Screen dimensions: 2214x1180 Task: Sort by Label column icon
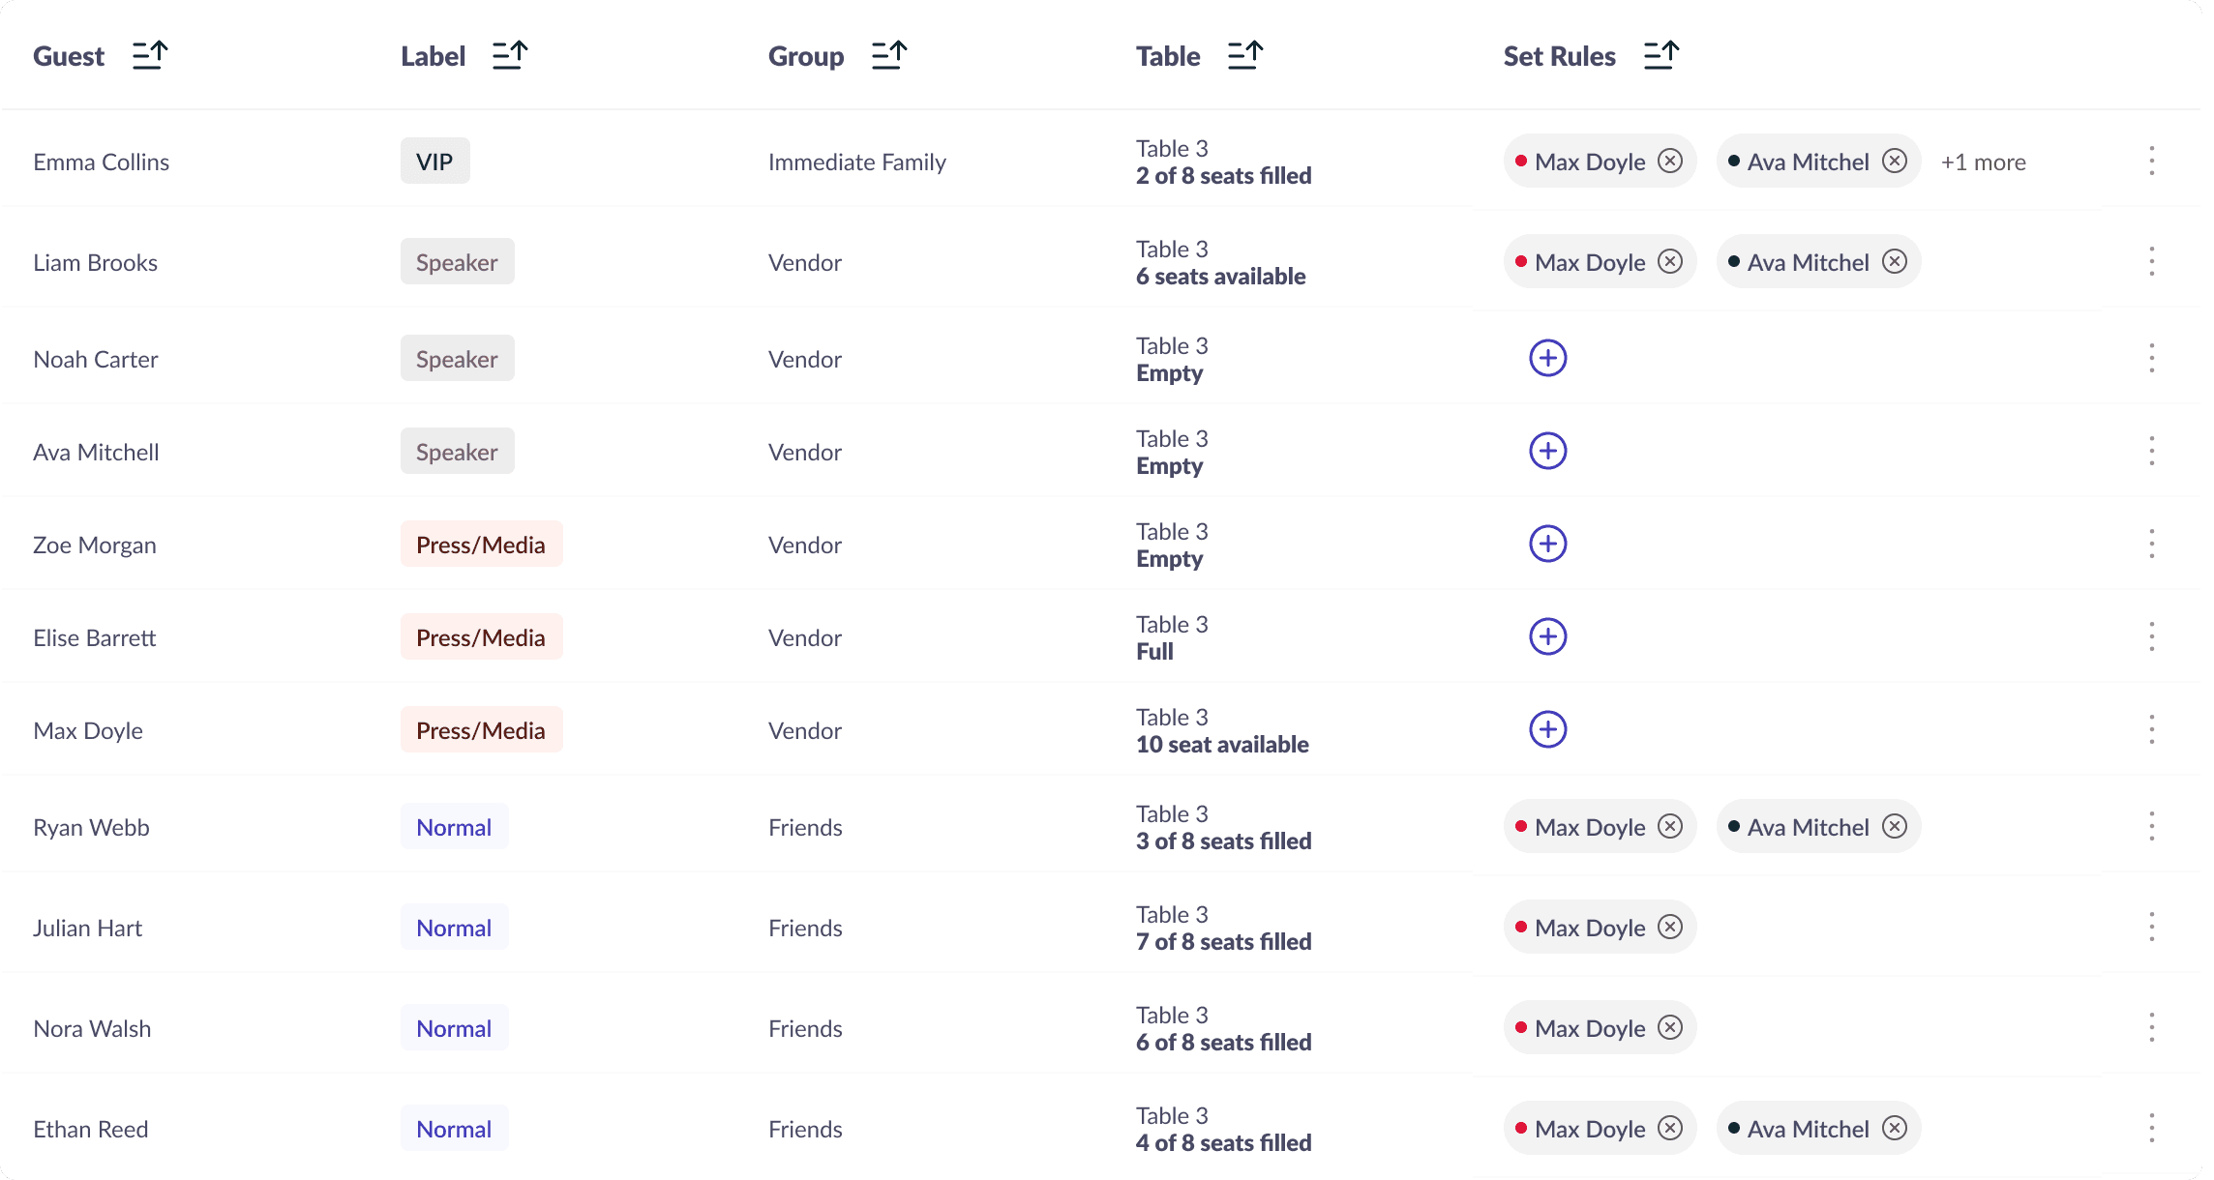[x=510, y=56]
